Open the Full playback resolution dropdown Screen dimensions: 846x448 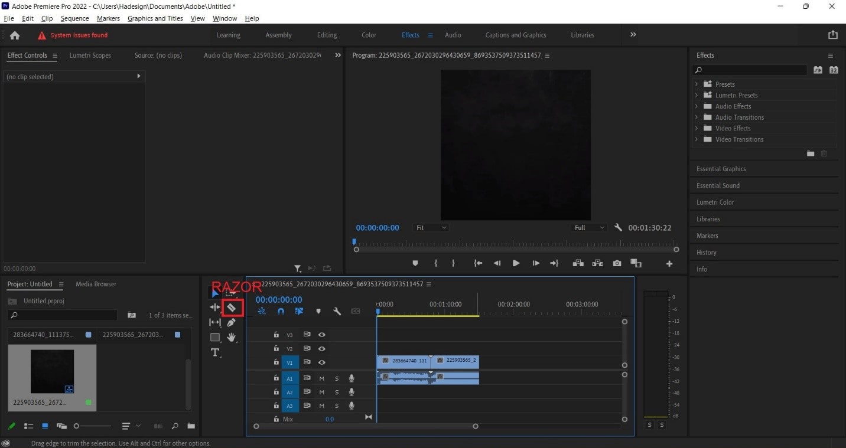coord(589,228)
